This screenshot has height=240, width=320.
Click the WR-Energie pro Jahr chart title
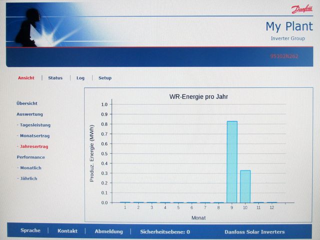click(x=198, y=96)
